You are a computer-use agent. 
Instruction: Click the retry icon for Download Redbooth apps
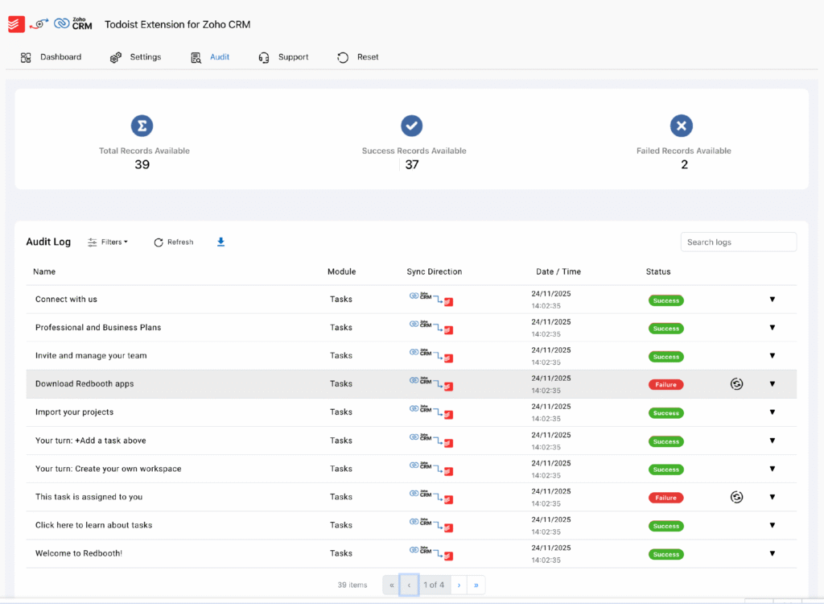(x=736, y=383)
